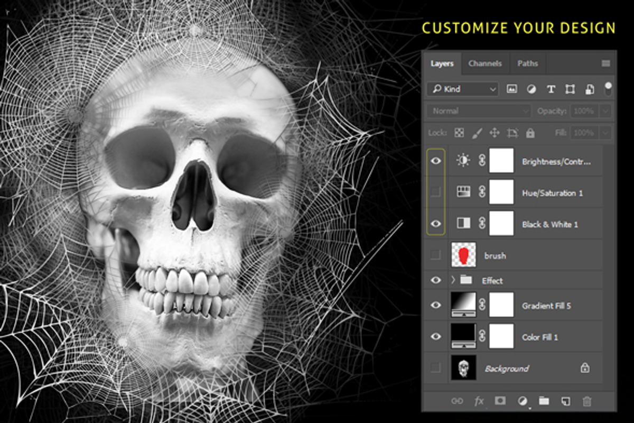
Task: Select the Background layer skull thumbnail
Action: tap(463, 367)
